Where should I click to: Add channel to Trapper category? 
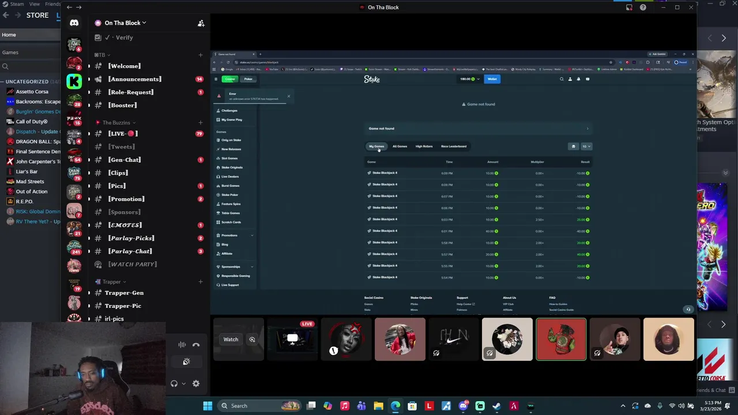click(201, 282)
